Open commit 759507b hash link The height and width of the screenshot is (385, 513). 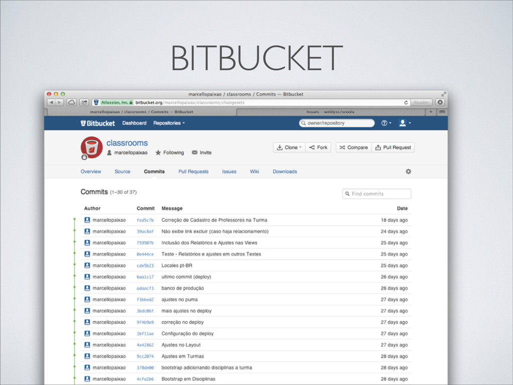[x=145, y=243]
